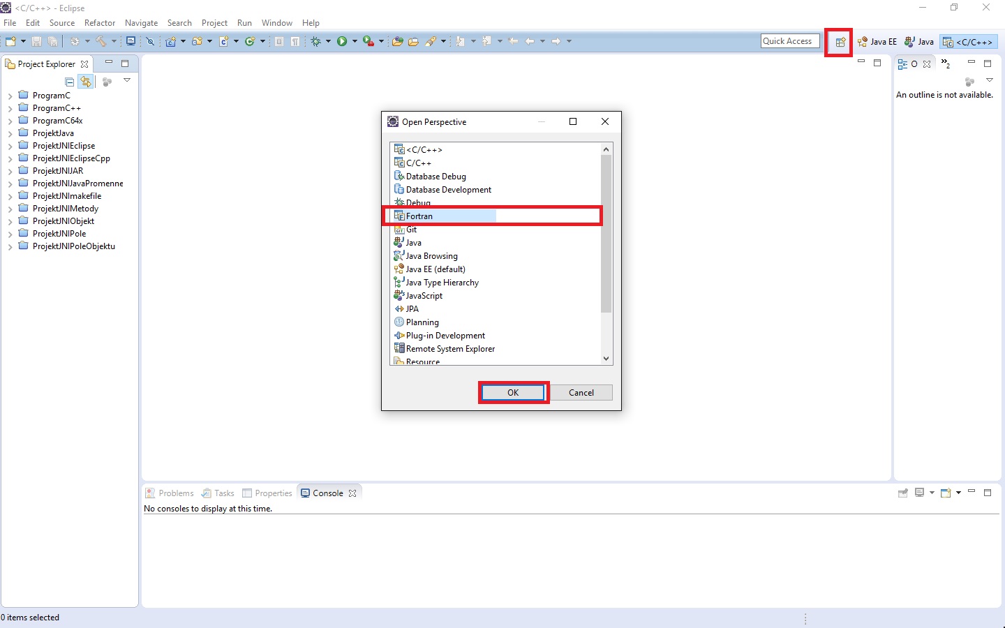Click the Build hammer icon

[100, 41]
